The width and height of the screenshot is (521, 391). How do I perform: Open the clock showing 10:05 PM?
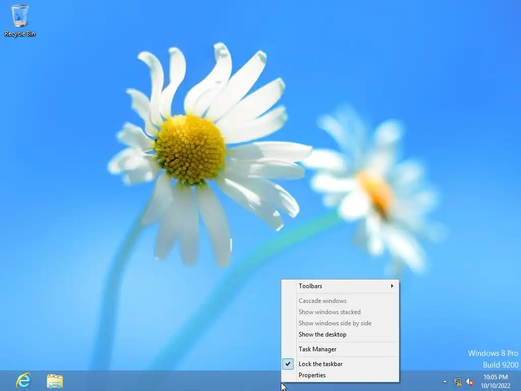pyautogui.click(x=496, y=381)
